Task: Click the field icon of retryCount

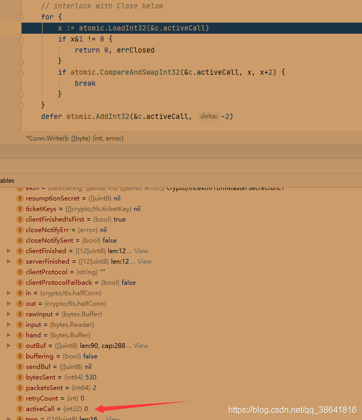Action: (20, 398)
